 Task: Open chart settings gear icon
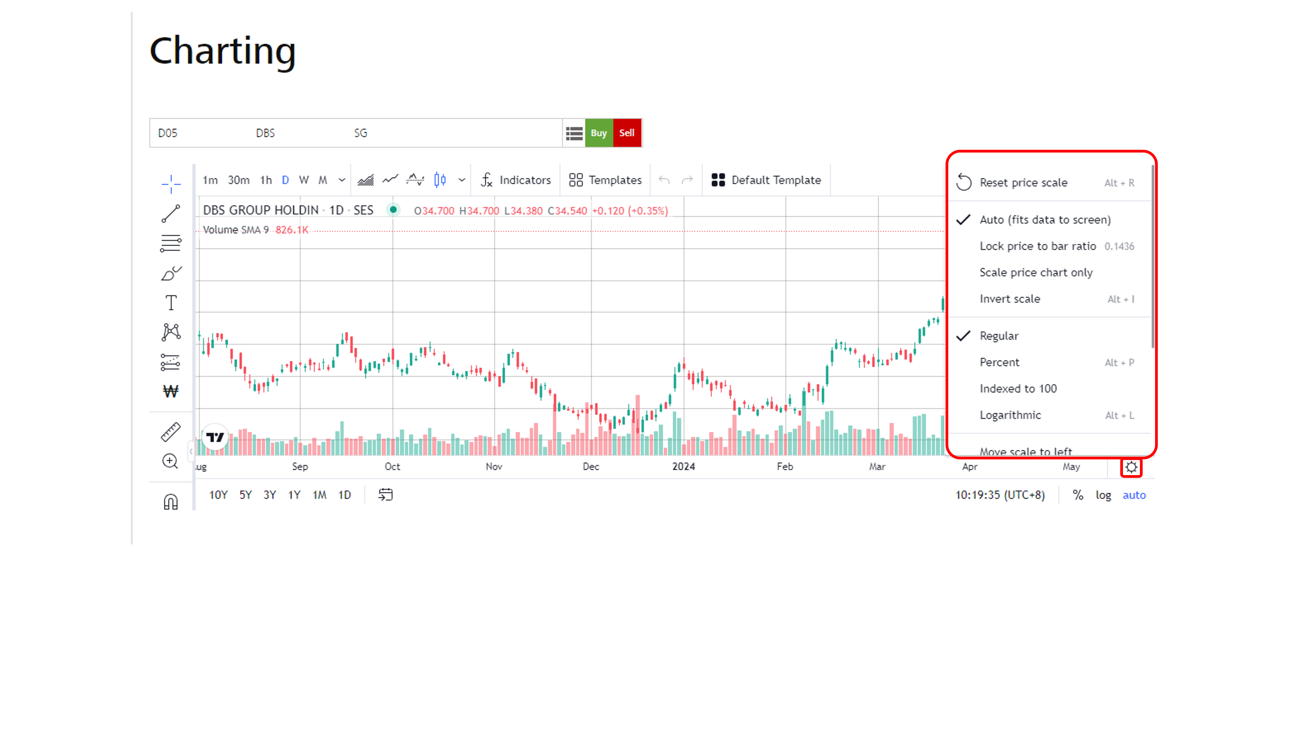pyautogui.click(x=1131, y=467)
